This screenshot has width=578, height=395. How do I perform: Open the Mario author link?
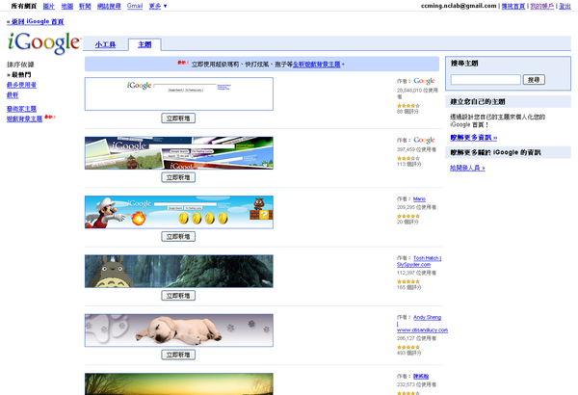419,199
